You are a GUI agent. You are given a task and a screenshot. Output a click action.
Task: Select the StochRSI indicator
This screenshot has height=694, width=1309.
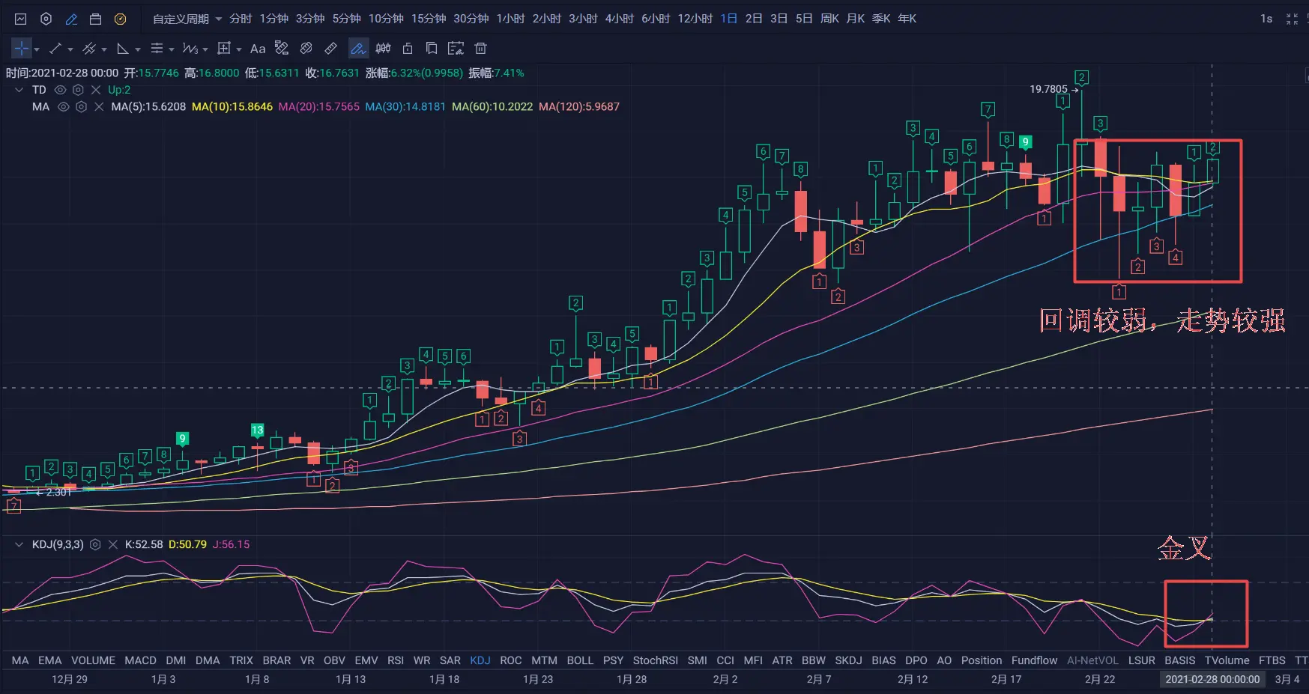coord(655,660)
